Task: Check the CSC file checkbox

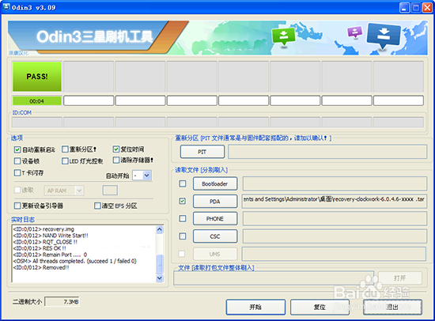Action: pos(183,236)
